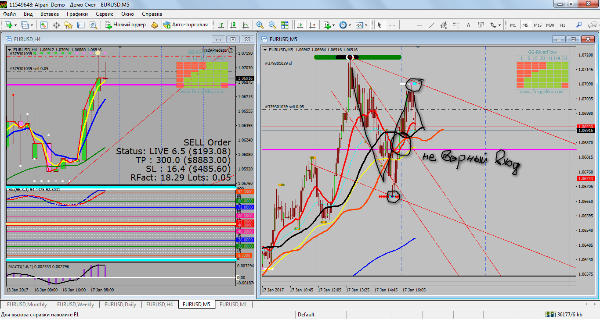Click the New Chart icon
Screen dimensions: 600x319
[9, 25]
